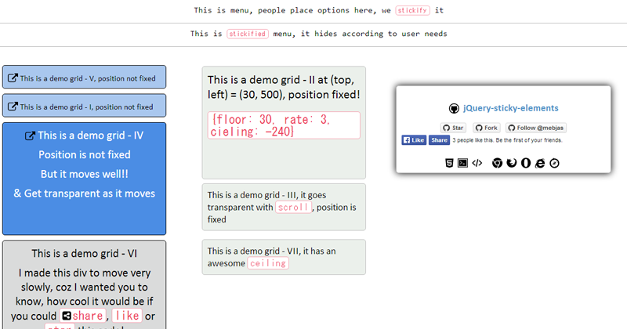This screenshot has height=329, width=627.
Task: Click the terminal console icon
Action: [462, 163]
